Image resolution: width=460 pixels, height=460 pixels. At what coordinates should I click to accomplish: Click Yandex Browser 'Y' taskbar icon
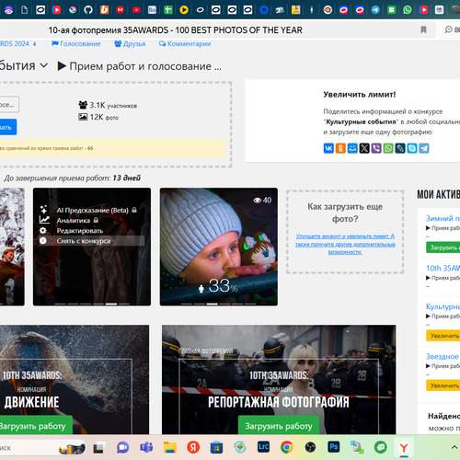(x=404, y=448)
